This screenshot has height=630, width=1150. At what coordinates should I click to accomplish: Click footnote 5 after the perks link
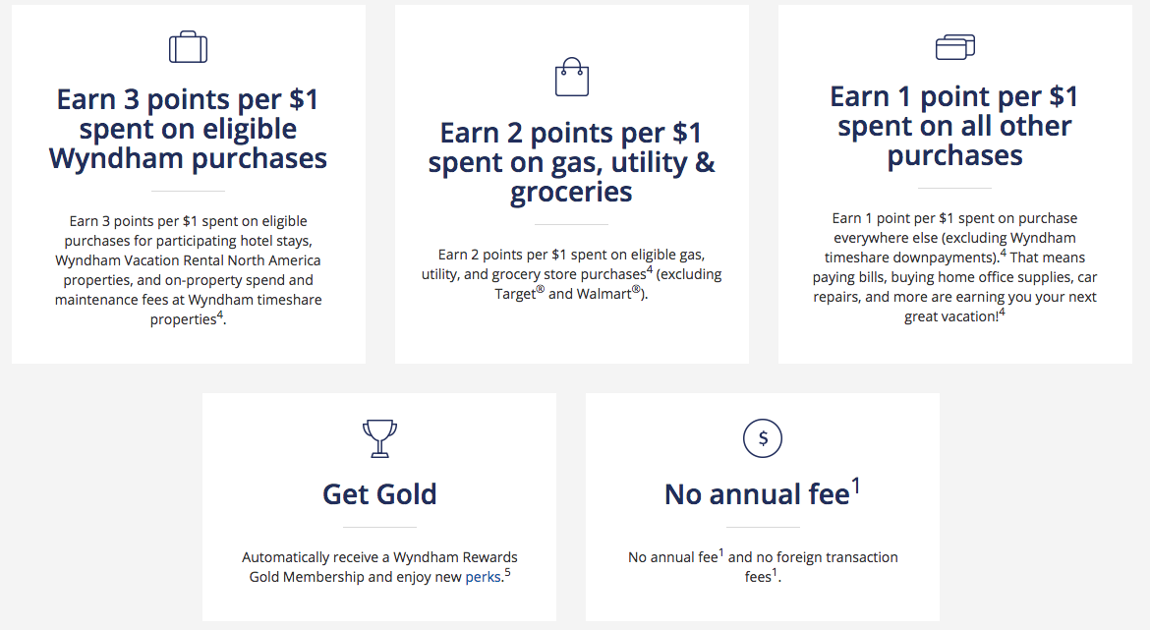pos(507,572)
